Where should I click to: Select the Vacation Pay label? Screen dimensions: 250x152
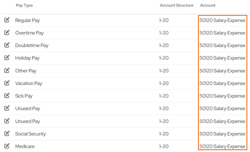click(29, 83)
